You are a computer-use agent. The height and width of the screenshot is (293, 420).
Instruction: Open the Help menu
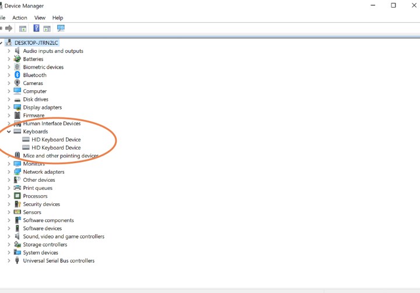(x=58, y=18)
